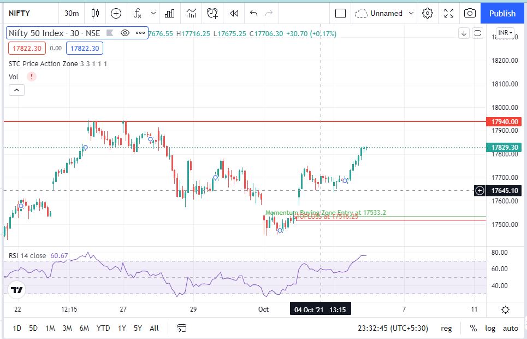Toggle percent scale on price axis
Screen dimensions: 527x339
[x=473, y=328]
